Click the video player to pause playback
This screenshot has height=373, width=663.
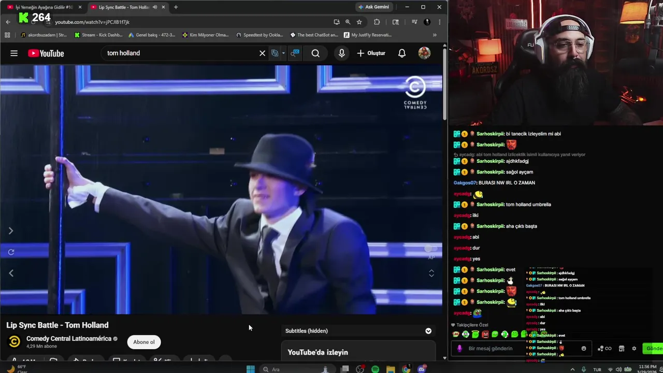221,189
